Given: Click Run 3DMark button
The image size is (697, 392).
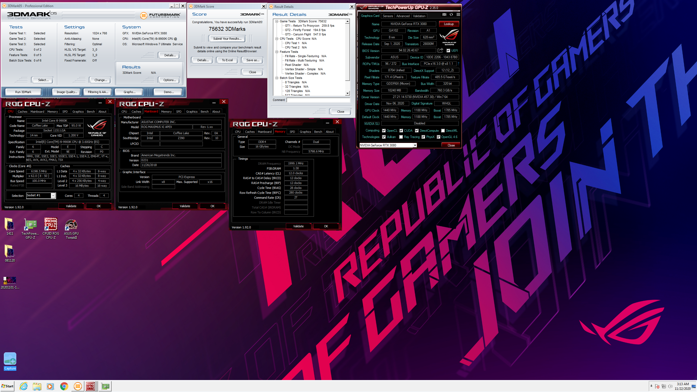Looking at the screenshot, I should point(23,92).
